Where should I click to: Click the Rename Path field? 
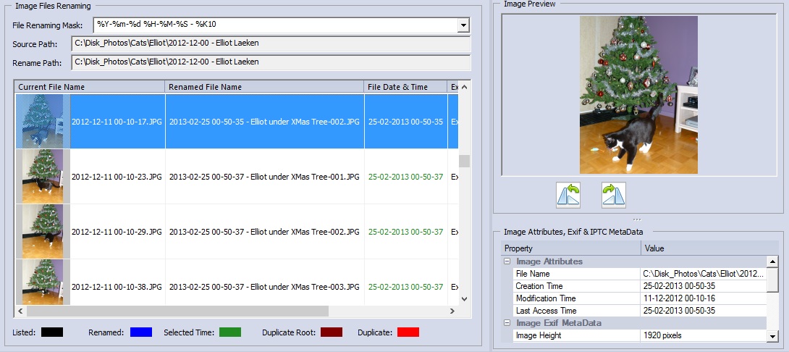click(271, 62)
